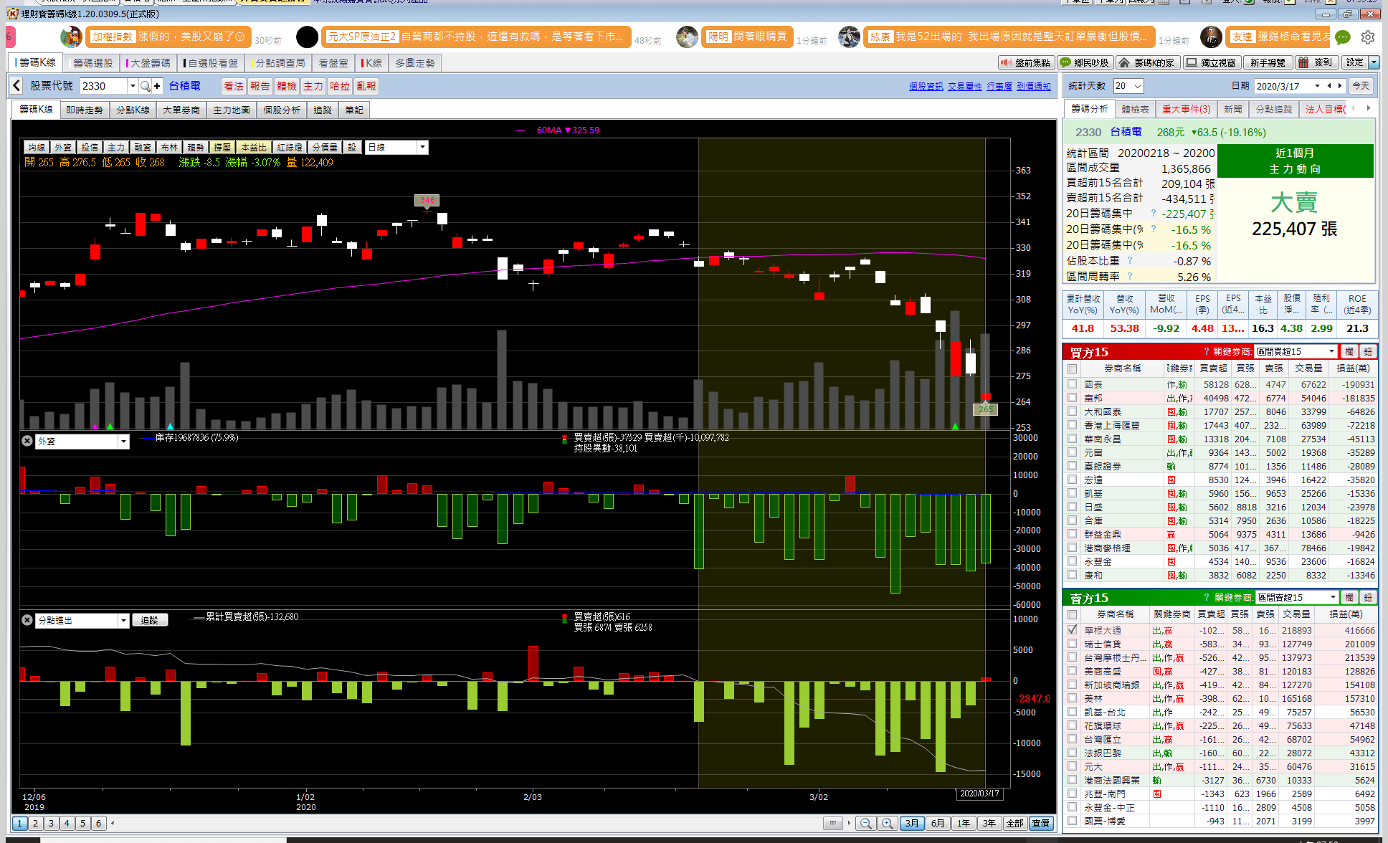Viewport: 1388px width, 843px height.
Task: Check the checkbox for 瑞士信貸
Action: pos(1073,644)
